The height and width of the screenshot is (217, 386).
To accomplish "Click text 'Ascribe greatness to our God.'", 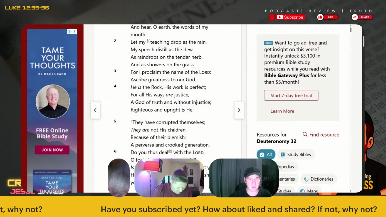I will pyautogui.click(x=163, y=80).
